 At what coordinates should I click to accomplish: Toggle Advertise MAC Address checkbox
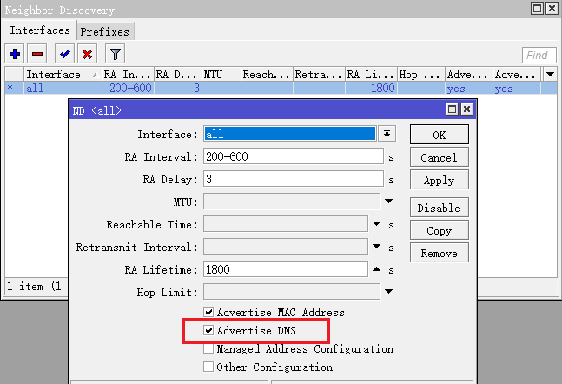(208, 312)
